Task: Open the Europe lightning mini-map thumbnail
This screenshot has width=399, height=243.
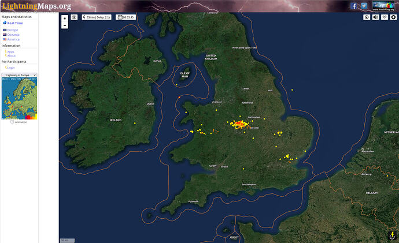Action: [19, 99]
